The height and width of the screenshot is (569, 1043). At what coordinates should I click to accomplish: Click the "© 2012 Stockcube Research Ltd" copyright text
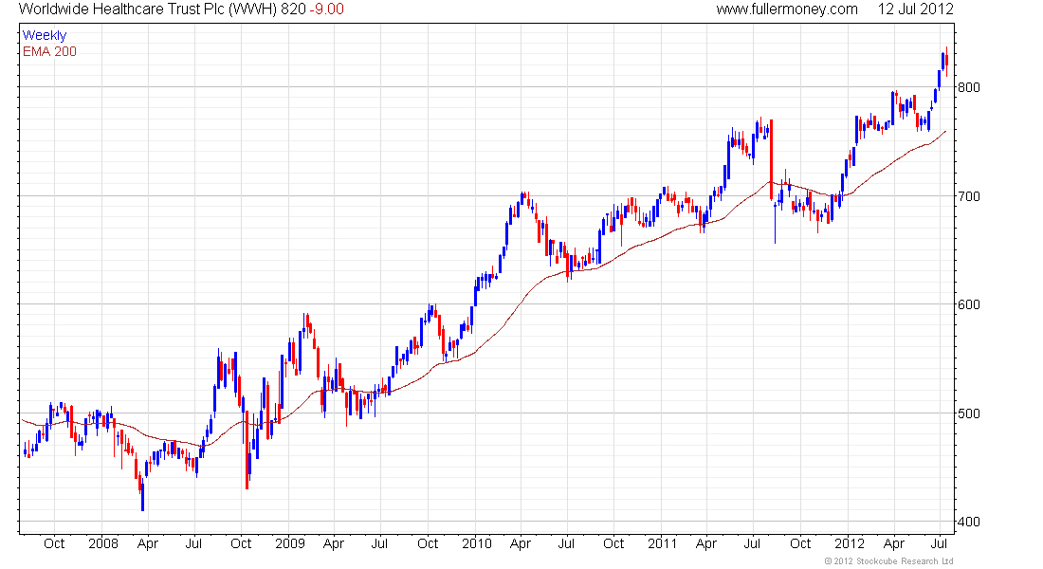[x=888, y=561]
